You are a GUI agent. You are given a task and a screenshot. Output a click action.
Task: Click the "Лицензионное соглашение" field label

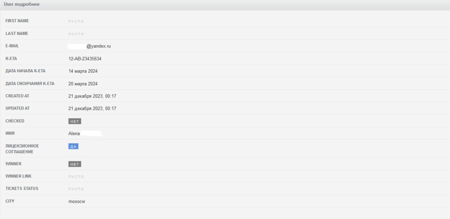[22, 149]
